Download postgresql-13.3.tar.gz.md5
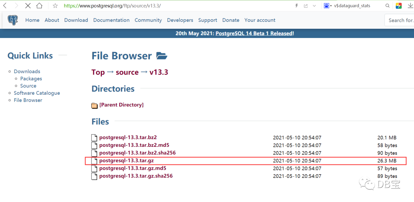 (x=133, y=168)
